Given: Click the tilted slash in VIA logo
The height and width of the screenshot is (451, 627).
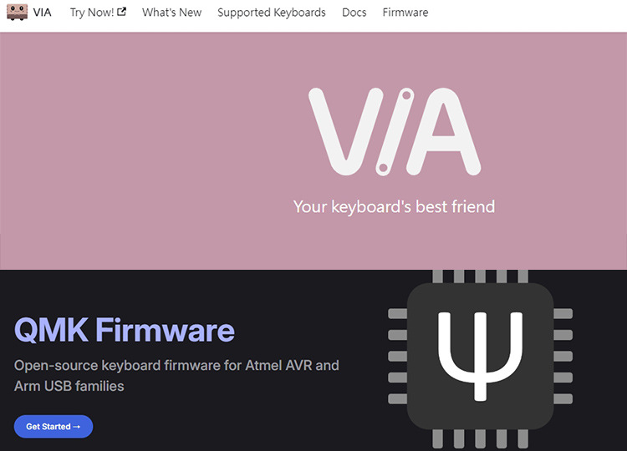Looking at the screenshot, I should (395, 132).
